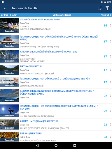Expand the Bursa-Şehir Turu chevron
This screenshot has height=149, width=112.
click(111, 137)
